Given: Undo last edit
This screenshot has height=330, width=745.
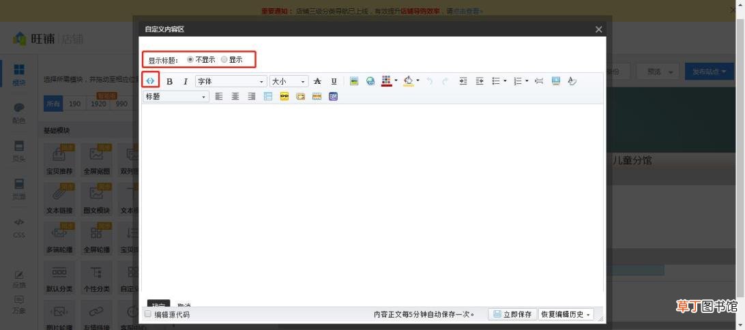Looking at the screenshot, I should click(x=430, y=81).
